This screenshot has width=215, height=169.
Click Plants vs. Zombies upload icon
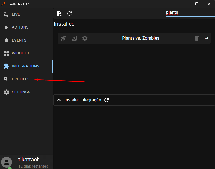click(x=74, y=38)
